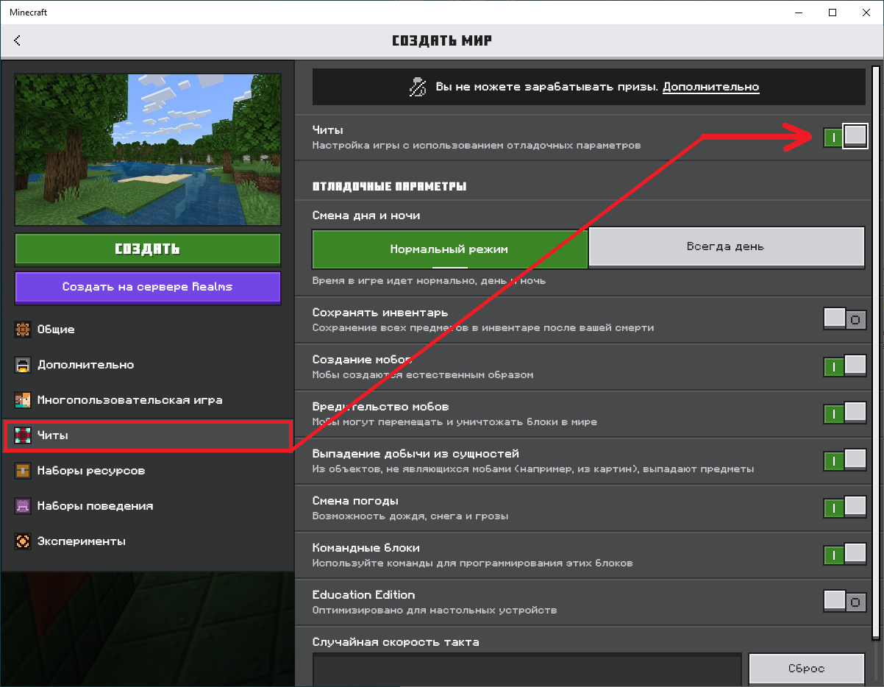The image size is (884, 687).
Task: Open the Общие section
Action: click(x=148, y=330)
